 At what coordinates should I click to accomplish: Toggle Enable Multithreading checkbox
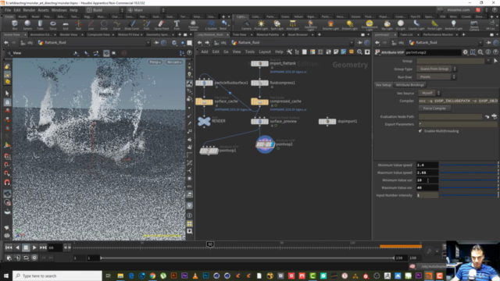click(420, 131)
